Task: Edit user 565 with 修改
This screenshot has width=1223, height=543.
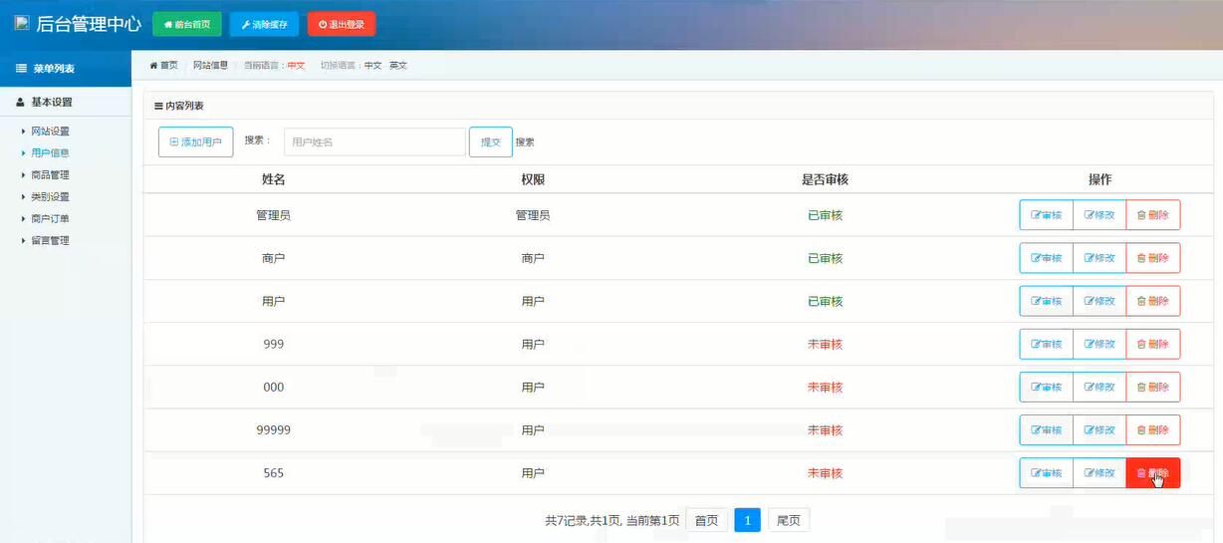Action: [x=1100, y=473]
